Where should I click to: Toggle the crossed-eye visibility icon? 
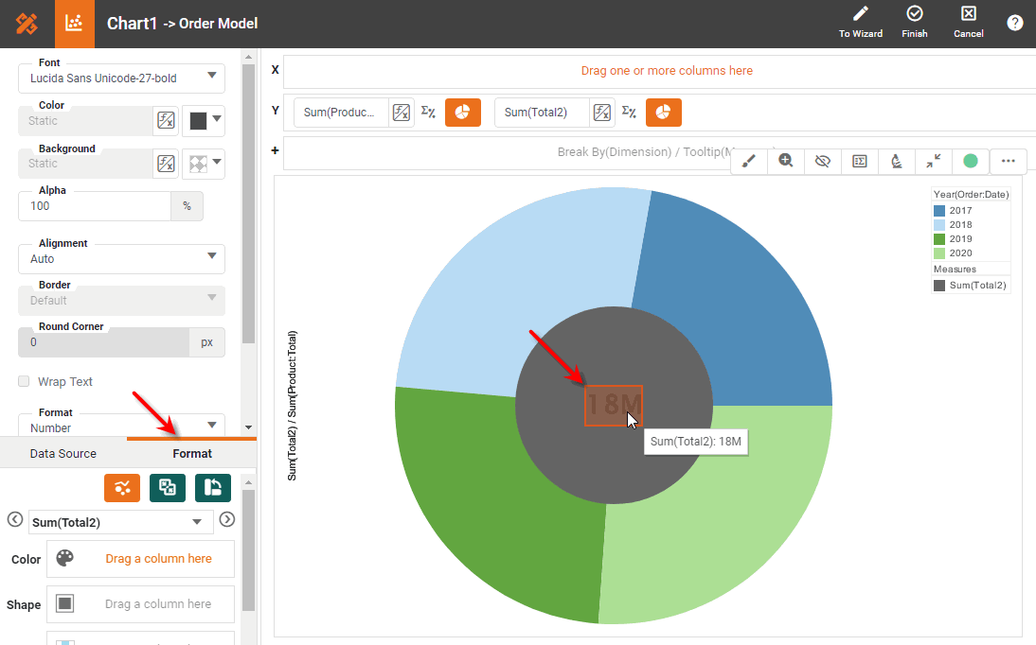tap(822, 161)
